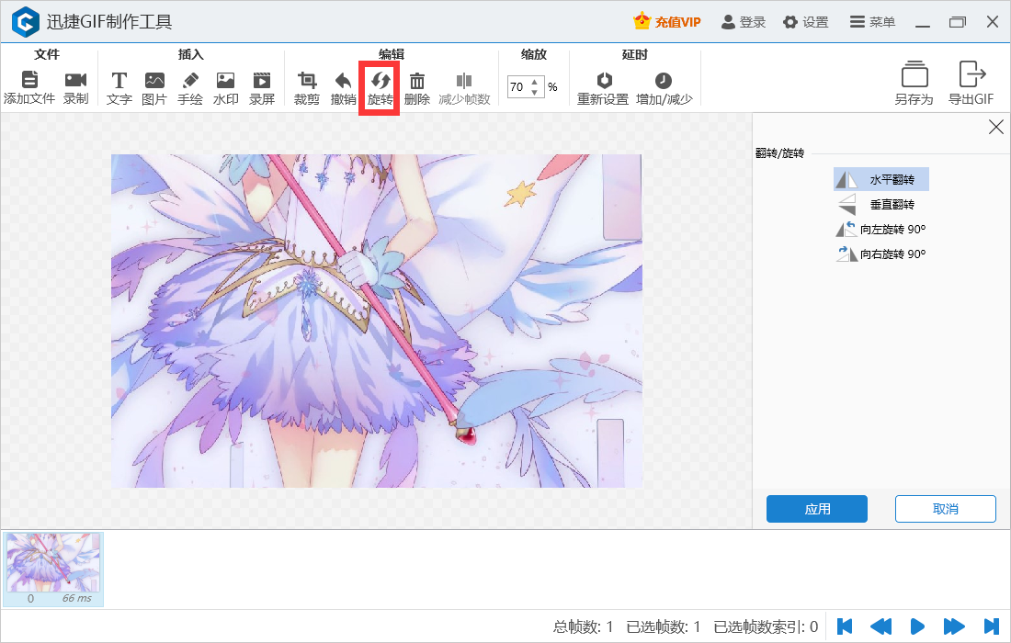Open the 录屏 screen capture tool
This screenshot has height=643, width=1011.
262,88
